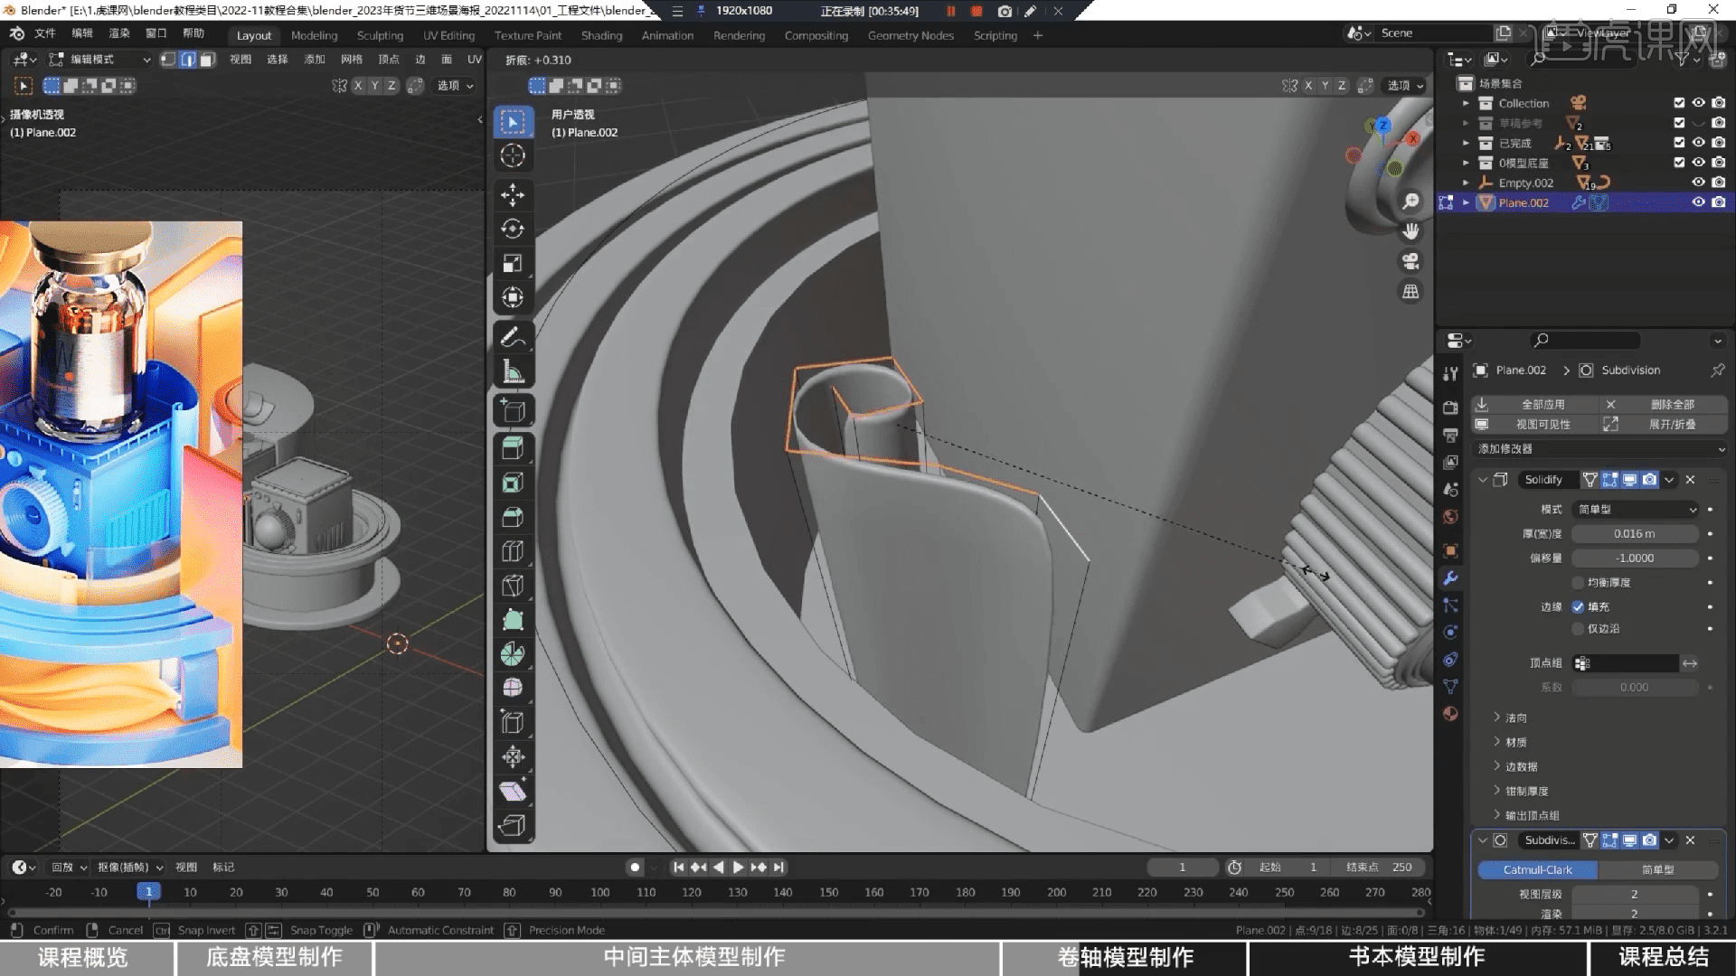This screenshot has height=976, width=1736.
Task: Click the viewport zoom magnifier icon
Action: [x=1410, y=201]
